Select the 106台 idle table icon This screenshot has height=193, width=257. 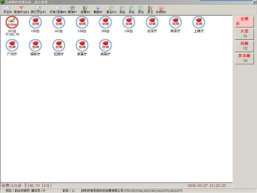point(128,22)
